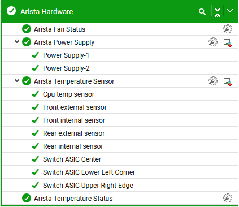Screen dimensions: 239x207
Task: Open the Arista Temperature Status monitor
Action: tap(73, 199)
